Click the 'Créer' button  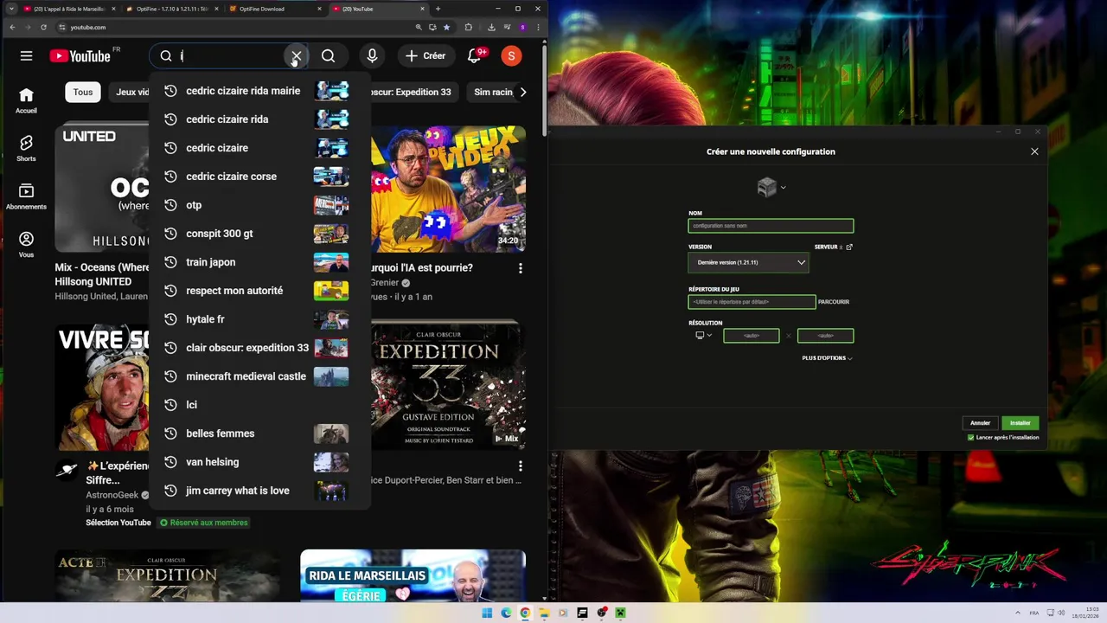tap(426, 56)
